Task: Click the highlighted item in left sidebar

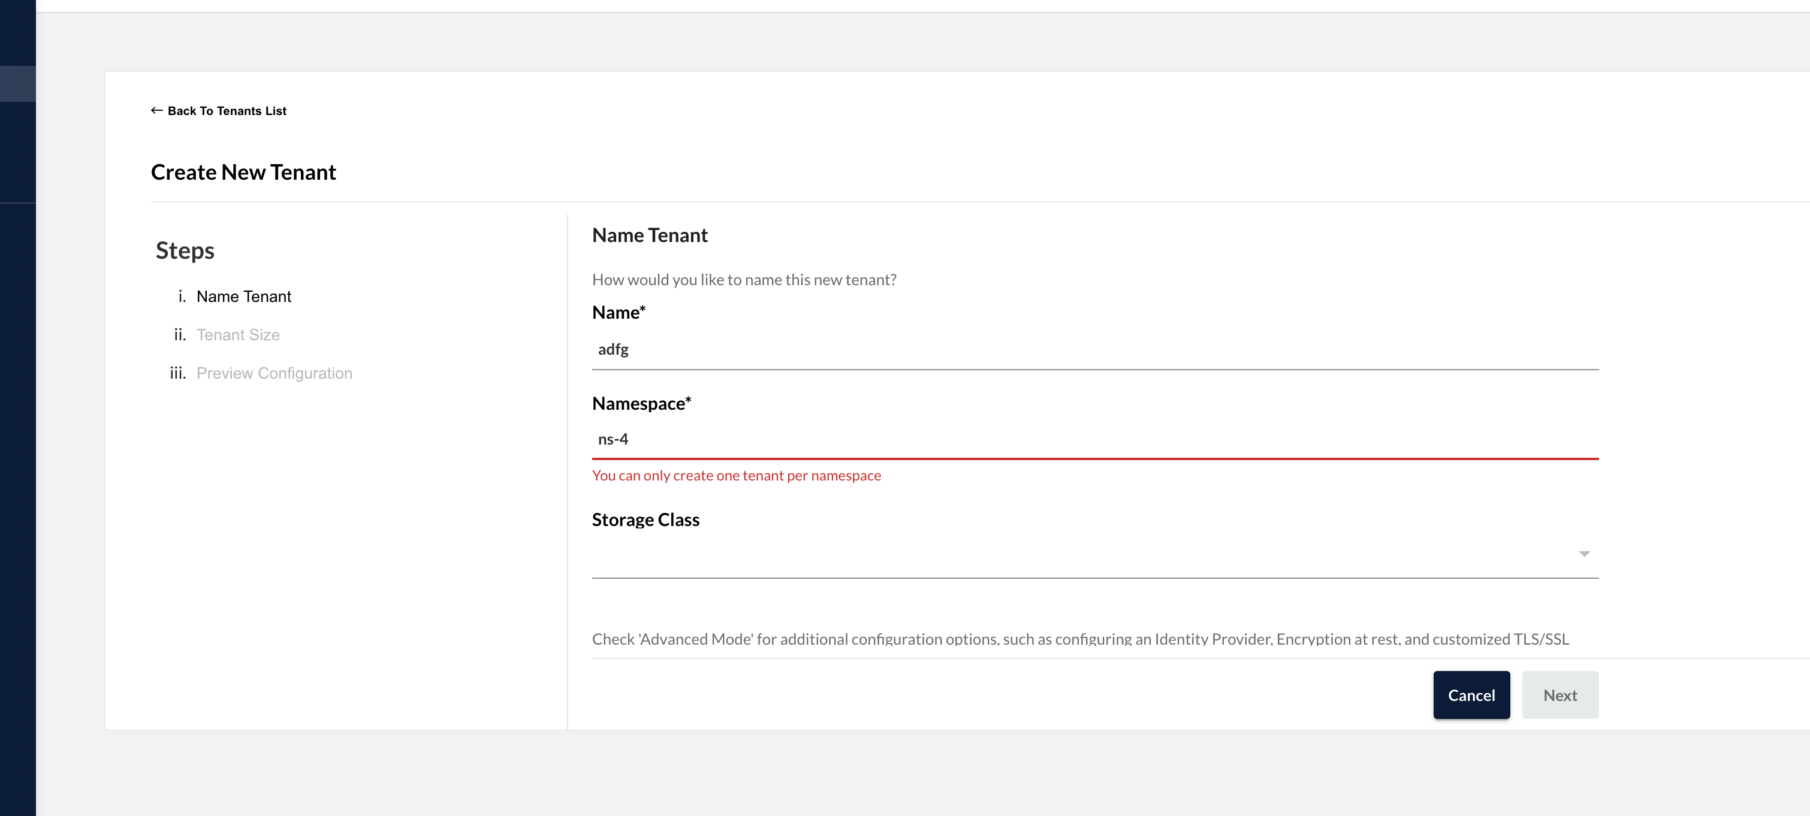Action: [17, 83]
